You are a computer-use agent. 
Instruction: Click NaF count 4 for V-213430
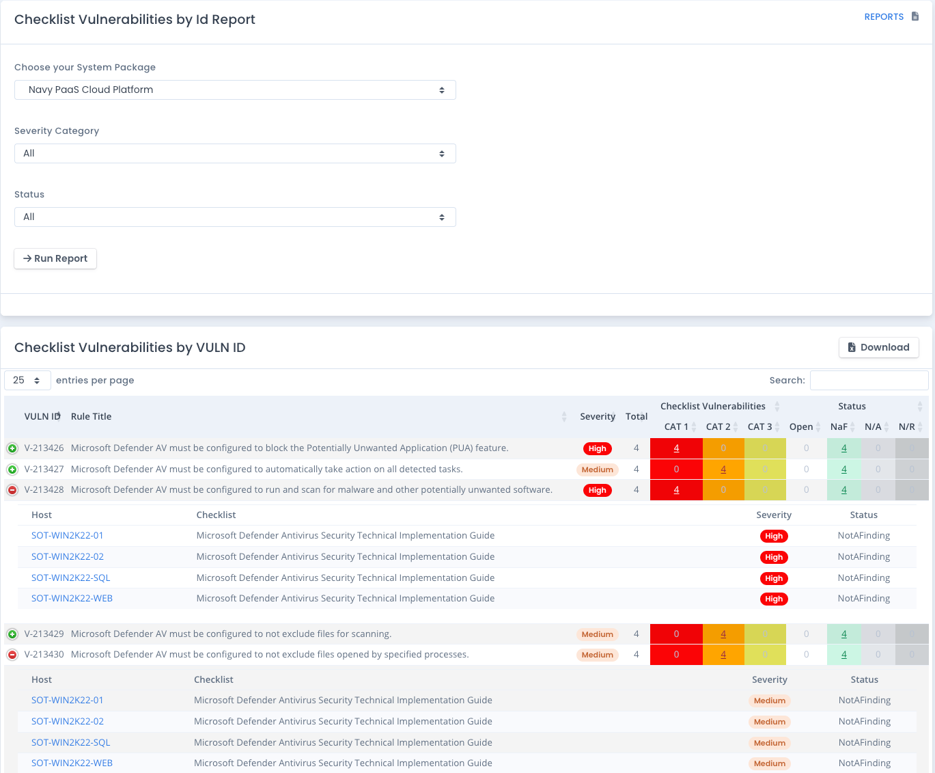click(844, 655)
